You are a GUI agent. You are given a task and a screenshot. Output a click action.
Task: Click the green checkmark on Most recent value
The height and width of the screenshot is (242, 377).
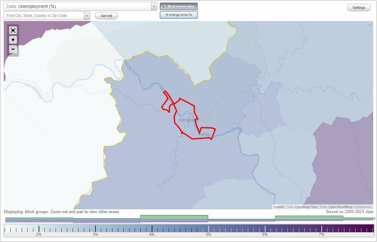click(x=164, y=6)
